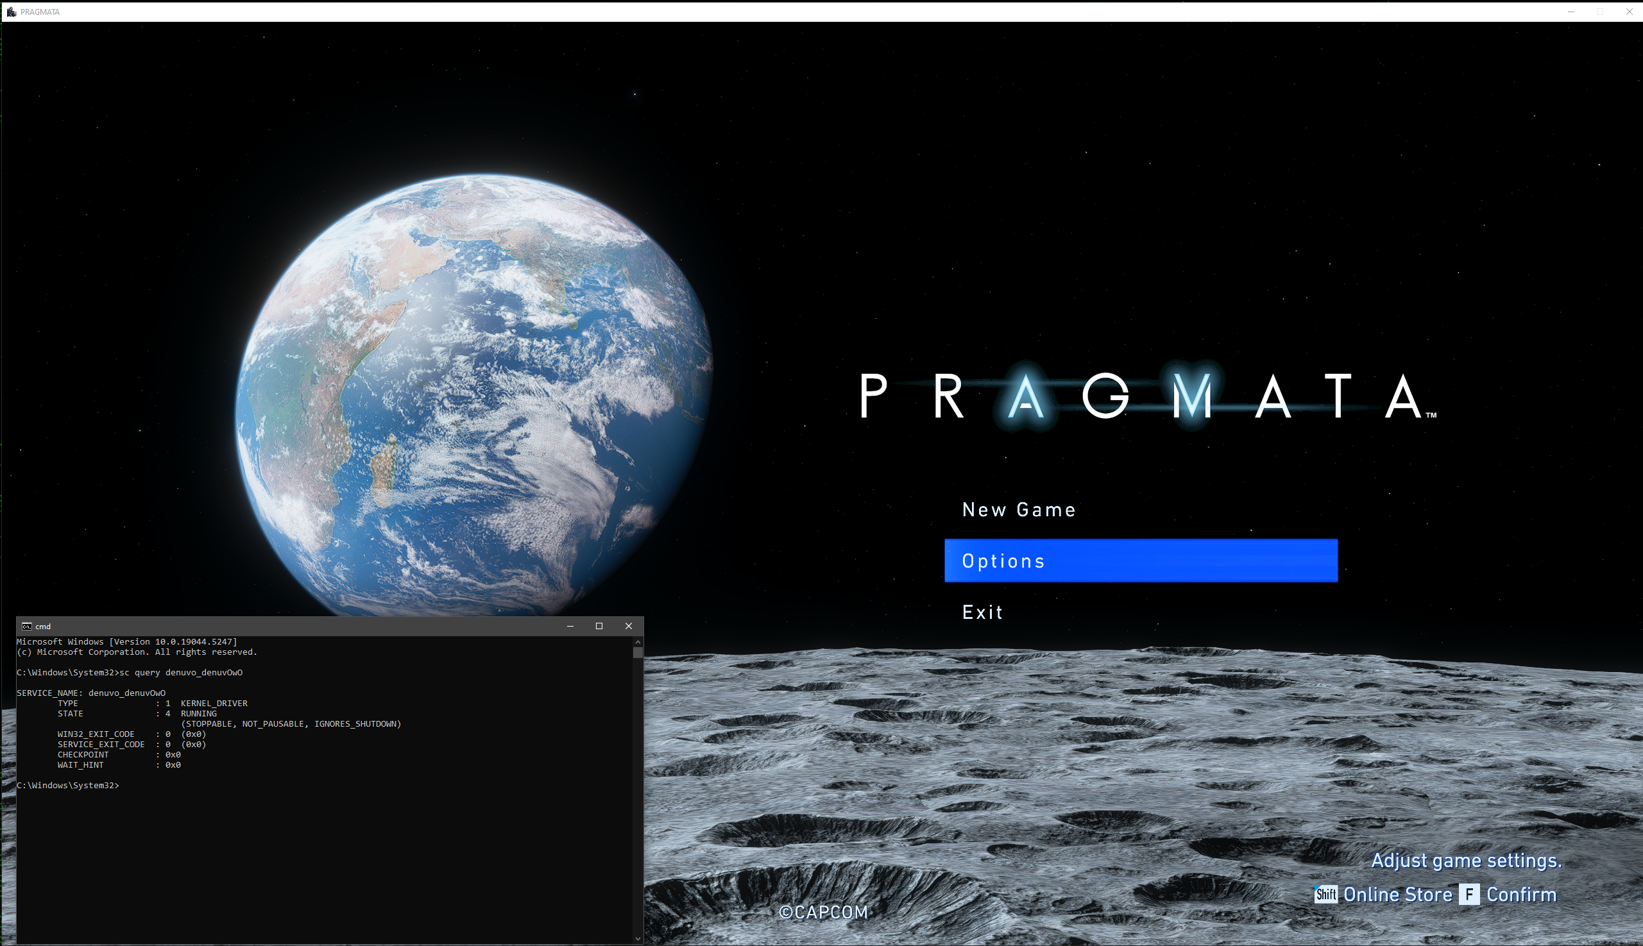Click the Confirm prompt text

tap(1521, 895)
